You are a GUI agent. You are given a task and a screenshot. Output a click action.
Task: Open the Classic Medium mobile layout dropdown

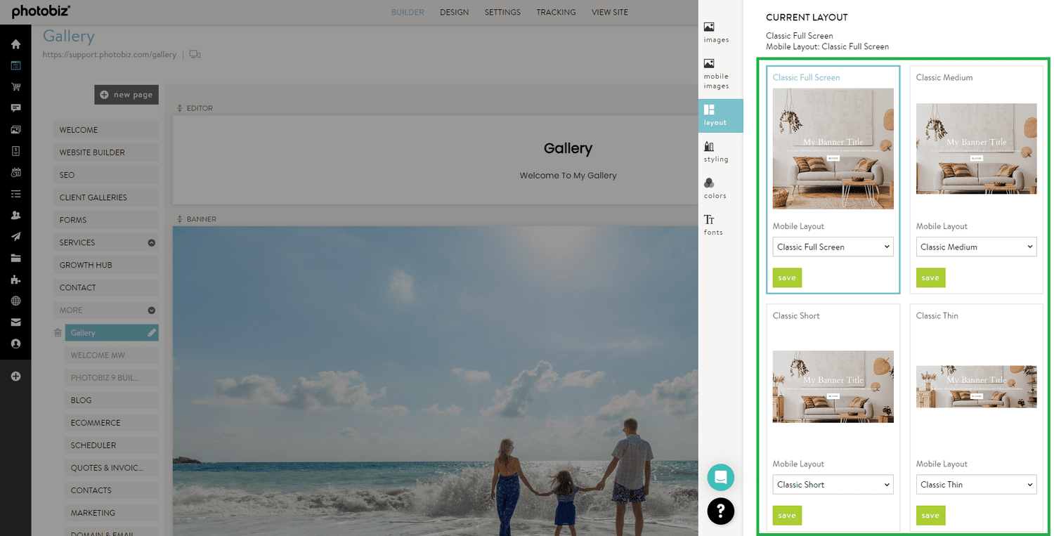[x=976, y=247]
